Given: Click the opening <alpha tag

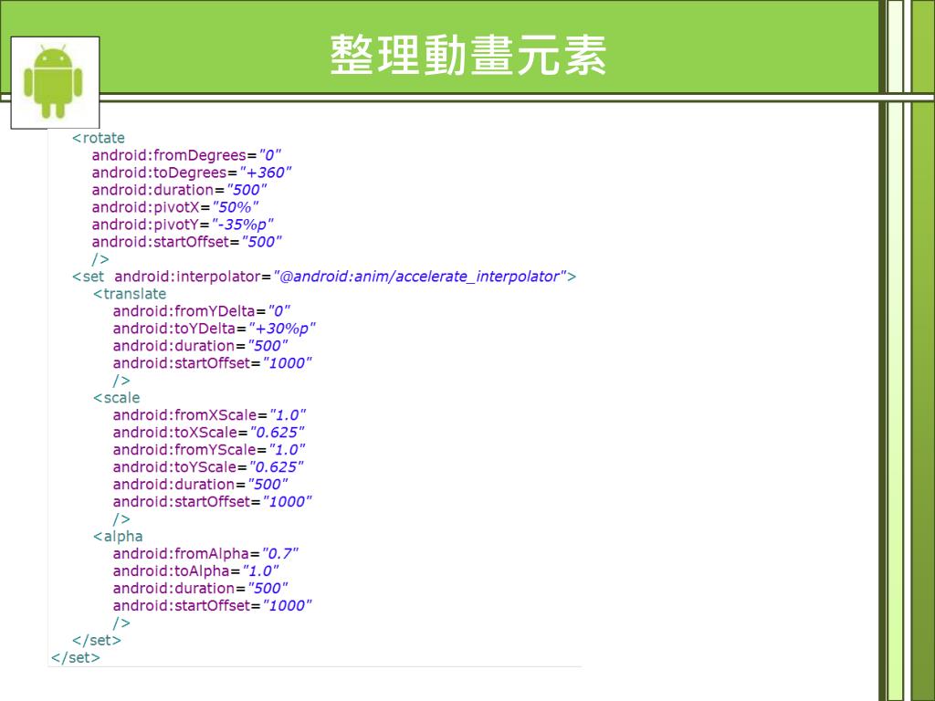Looking at the screenshot, I should tap(118, 537).
